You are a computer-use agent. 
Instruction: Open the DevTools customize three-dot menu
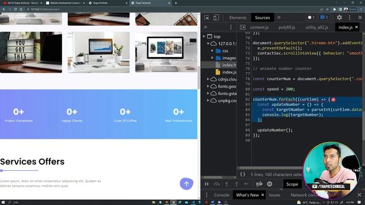click(x=350, y=18)
